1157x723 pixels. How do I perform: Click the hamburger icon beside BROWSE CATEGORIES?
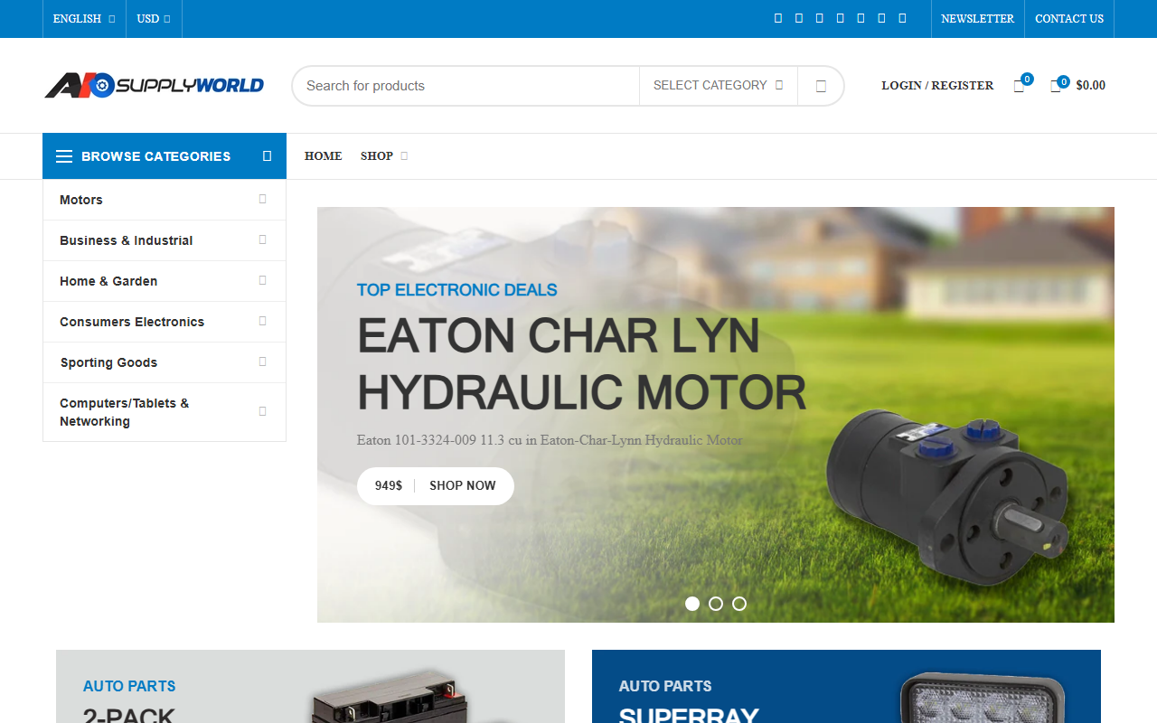click(64, 156)
